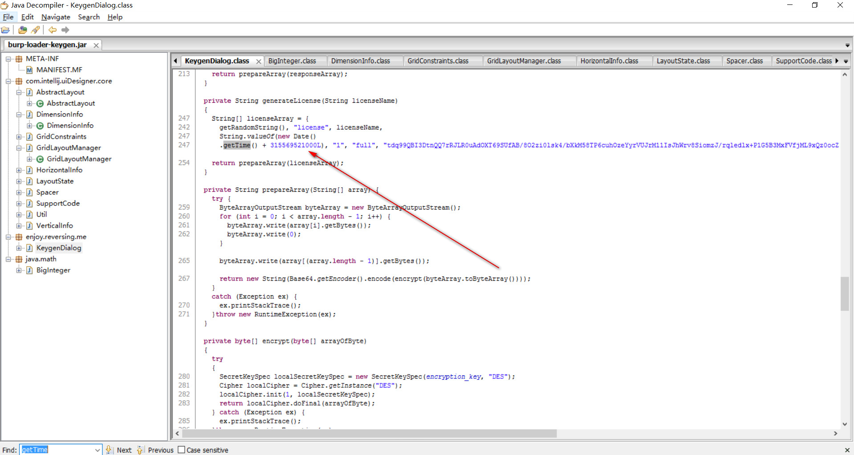854x455 pixels.
Task: Click the MANIFEST.MF file icon
Action: [29, 70]
